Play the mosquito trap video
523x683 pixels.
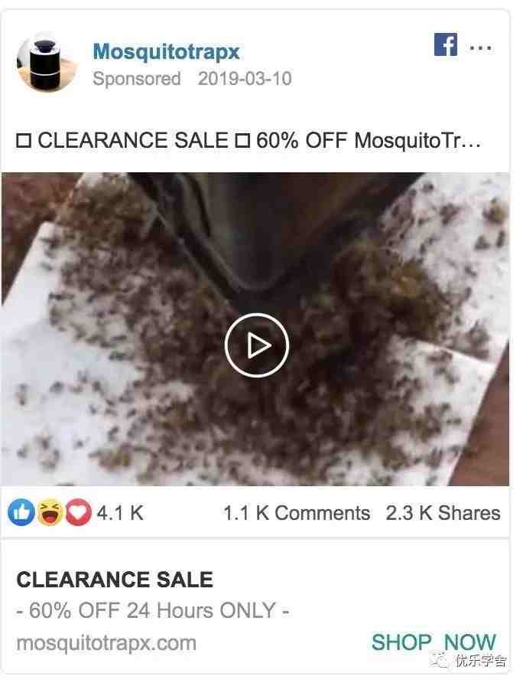[x=257, y=345]
